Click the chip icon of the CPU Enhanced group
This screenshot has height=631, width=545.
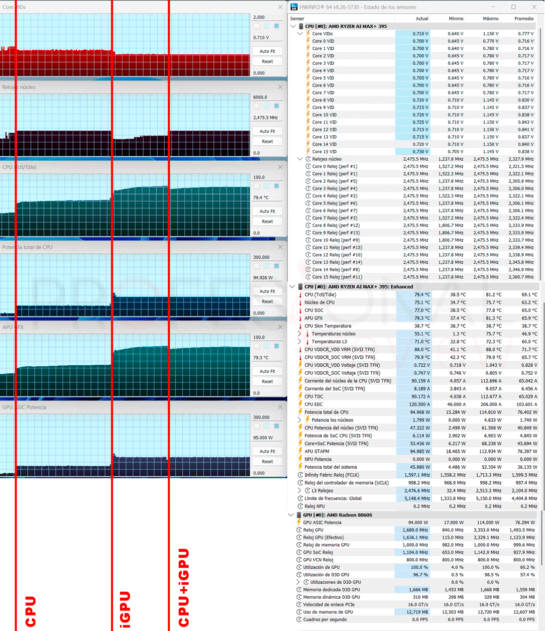click(300, 287)
